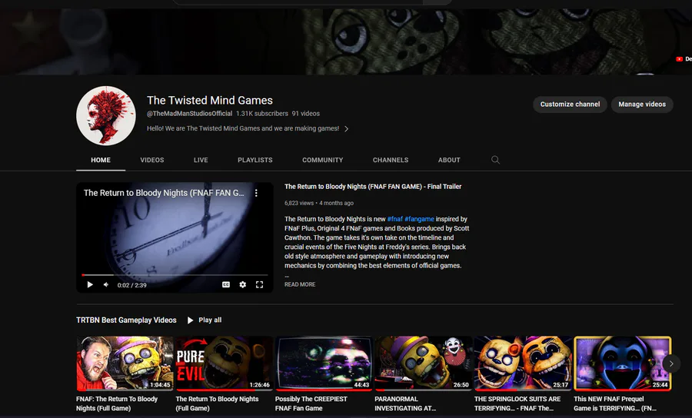Click the channel name The Twisted Mind Games
This screenshot has width=692, height=418.
210,101
